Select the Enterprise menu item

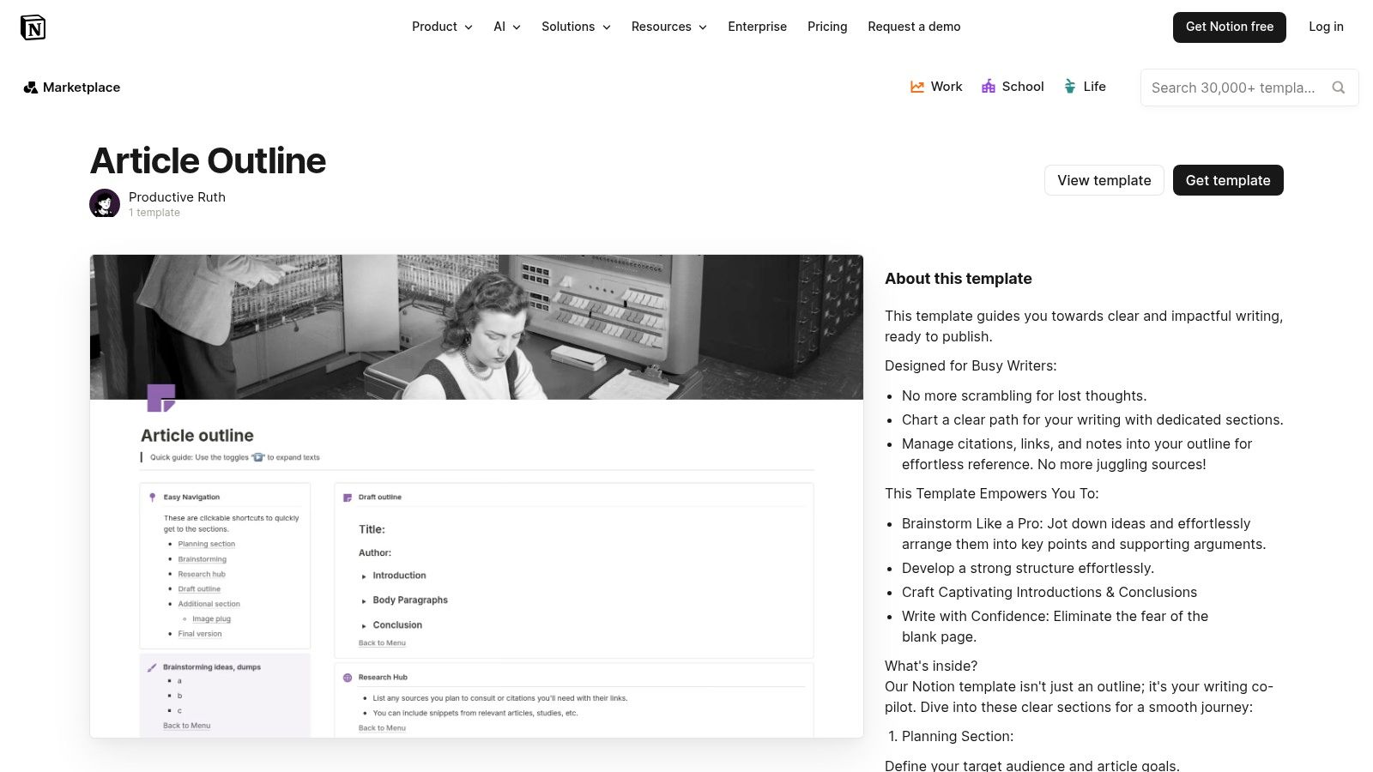pyautogui.click(x=757, y=27)
